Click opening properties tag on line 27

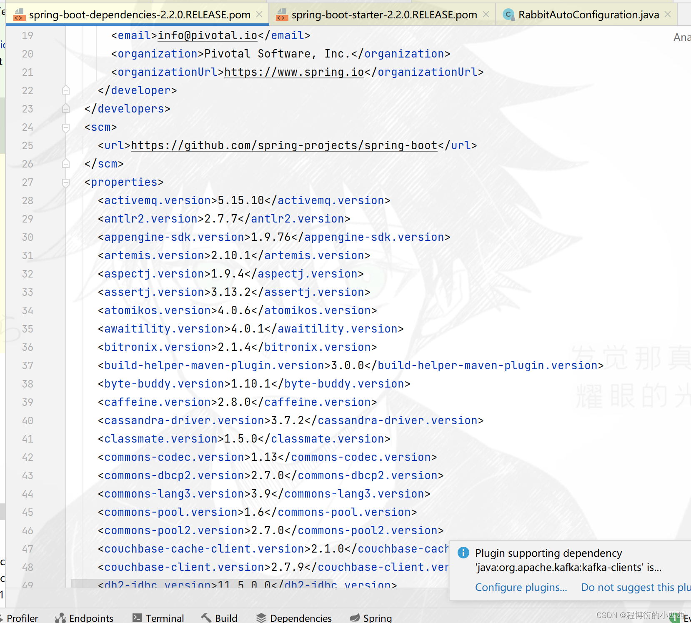coord(124,182)
